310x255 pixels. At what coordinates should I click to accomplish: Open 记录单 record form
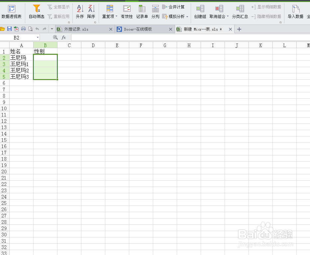click(x=142, y=12)
